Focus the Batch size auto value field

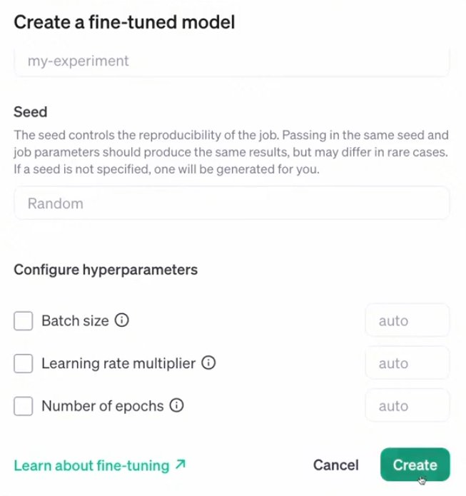(x=407, y=320)
